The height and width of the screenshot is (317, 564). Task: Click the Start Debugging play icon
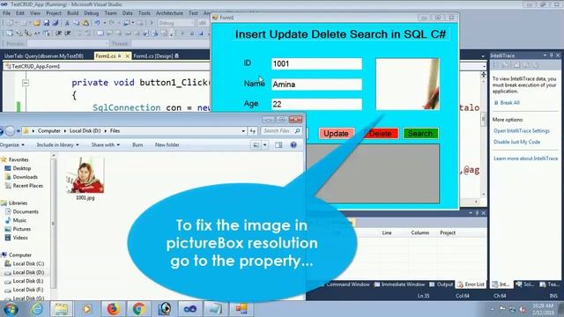pos(152,23)
